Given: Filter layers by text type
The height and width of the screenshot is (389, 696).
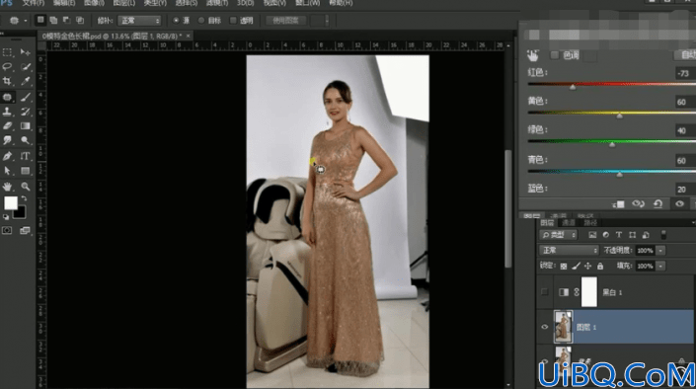Looking at the screenshot, I should [619, 235].
